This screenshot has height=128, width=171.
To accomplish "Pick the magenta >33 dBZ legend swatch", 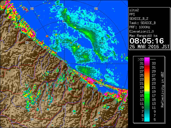I will click(147, 59).
